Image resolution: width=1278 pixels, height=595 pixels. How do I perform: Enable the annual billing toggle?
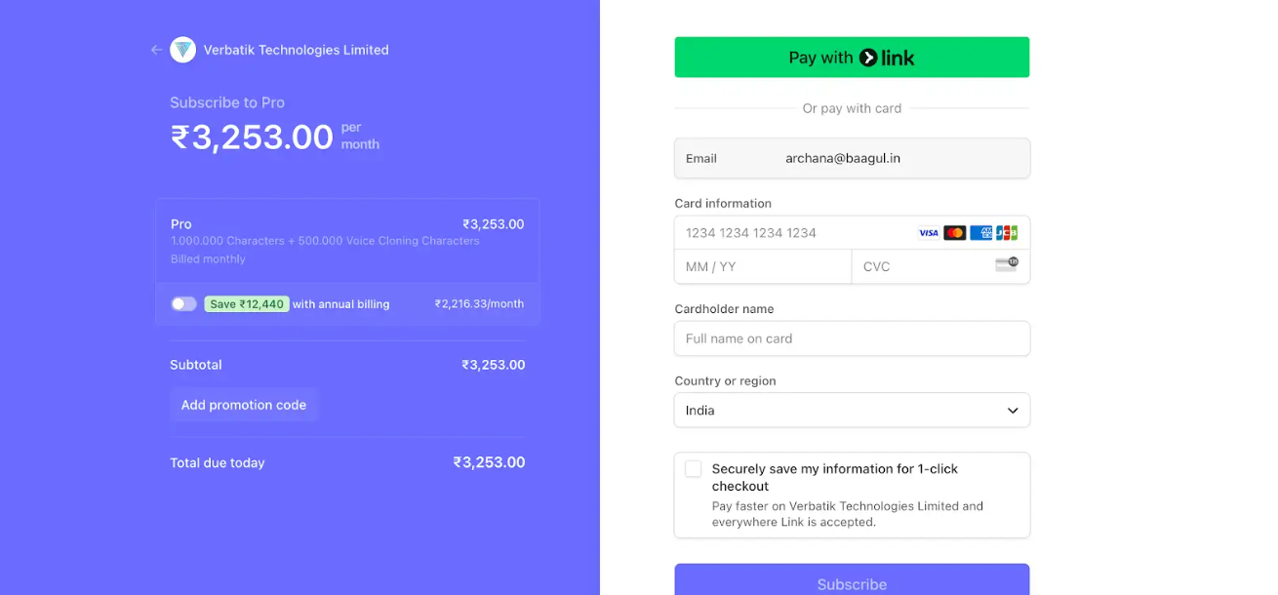tap(183, 304)
